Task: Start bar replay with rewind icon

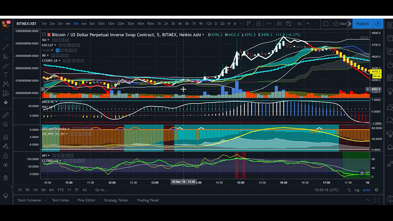Action: pyautogui.click(x=299, y=24)
